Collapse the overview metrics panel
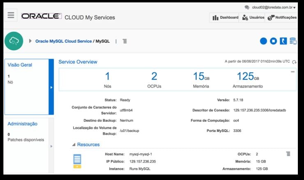 [292, 72]
